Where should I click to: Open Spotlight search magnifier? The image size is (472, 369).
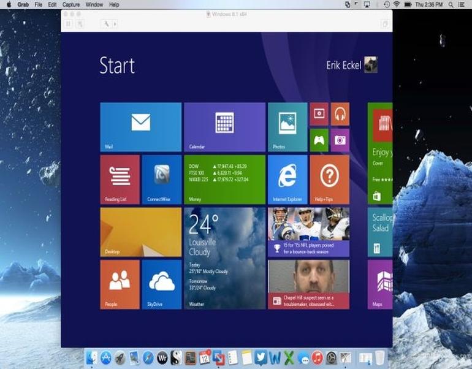pyautogui.click(x=451, y=4)
